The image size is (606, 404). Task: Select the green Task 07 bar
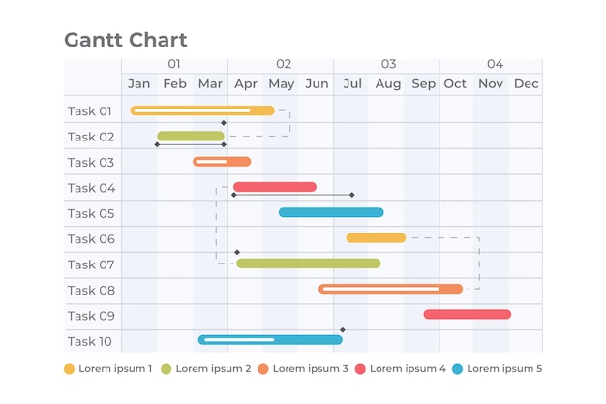(309, 264)
